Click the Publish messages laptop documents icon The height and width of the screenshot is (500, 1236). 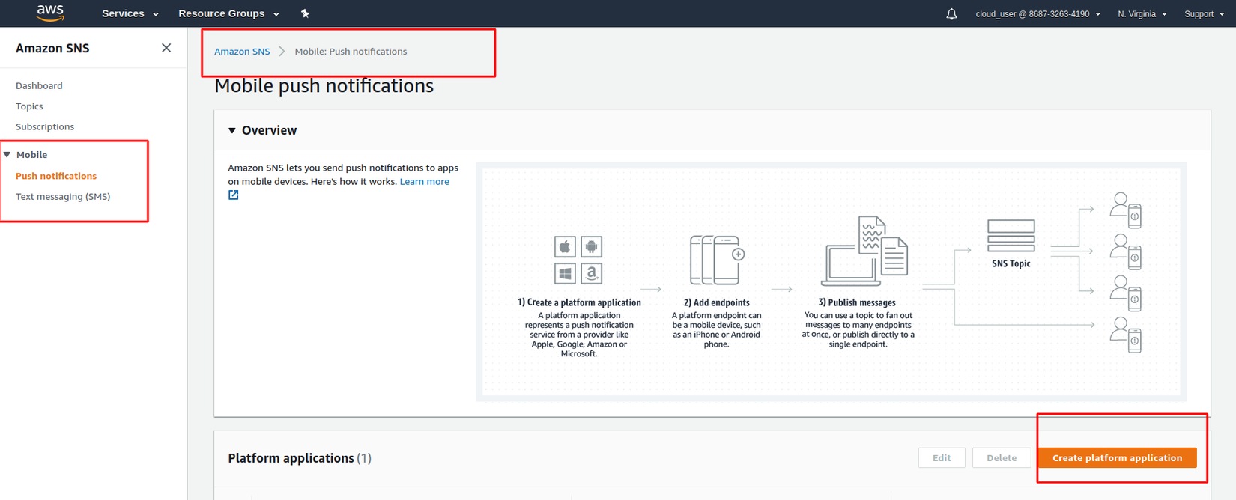pos(864,251)
